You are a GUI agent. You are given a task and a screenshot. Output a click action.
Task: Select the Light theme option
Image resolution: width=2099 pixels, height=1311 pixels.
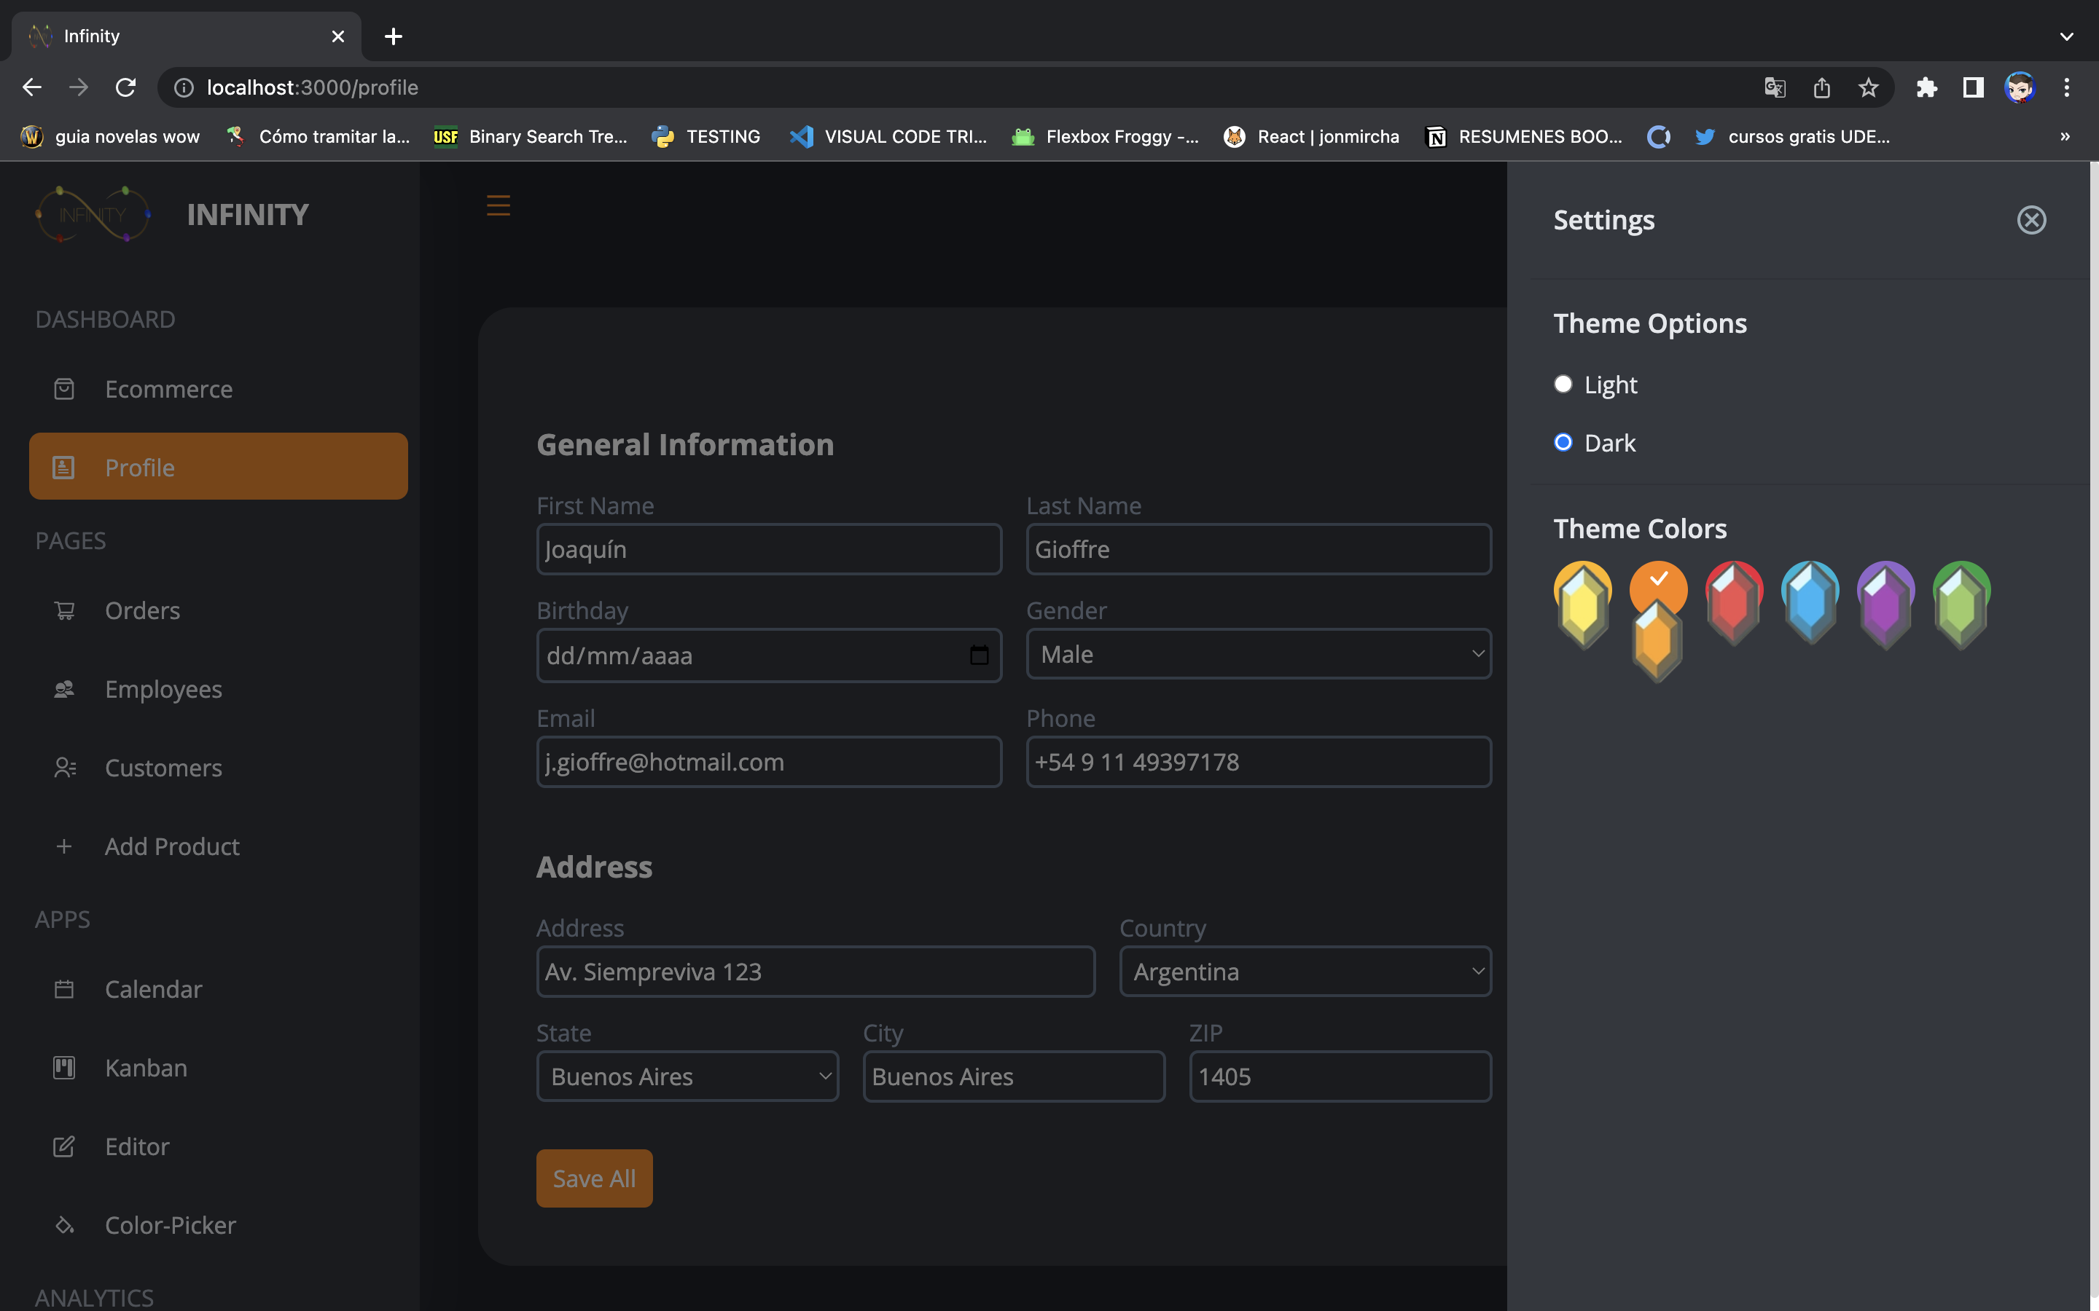pos(1563,384)
